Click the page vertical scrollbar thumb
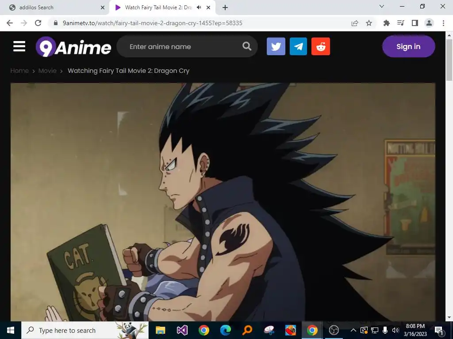Viewport: 453px width, 339px height. [x=449, y=60]
